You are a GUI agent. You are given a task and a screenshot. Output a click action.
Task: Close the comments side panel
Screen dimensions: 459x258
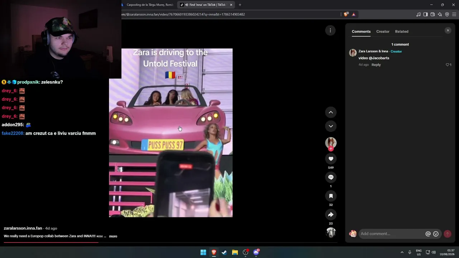pyautogui.click(x=448, y=30)
